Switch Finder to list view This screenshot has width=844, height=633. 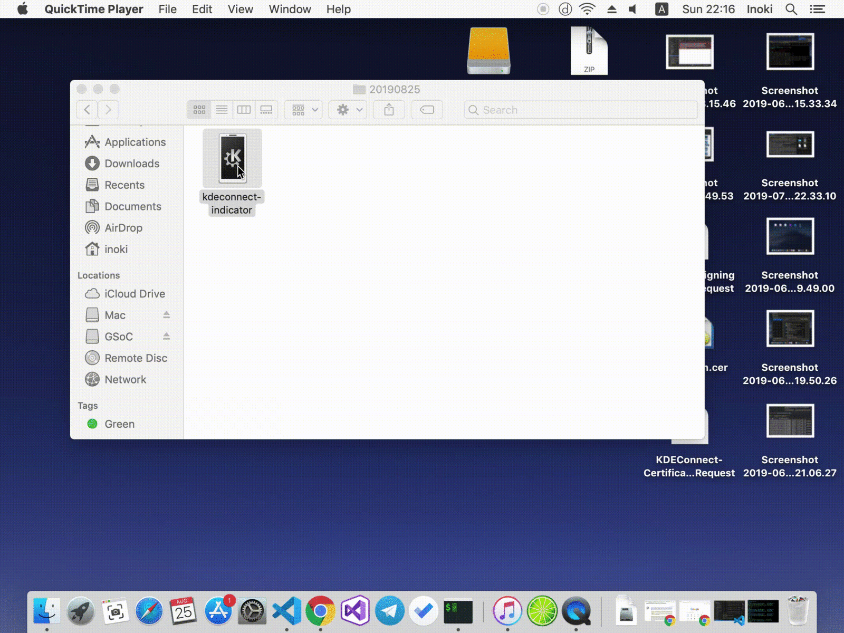click(222, 110)
